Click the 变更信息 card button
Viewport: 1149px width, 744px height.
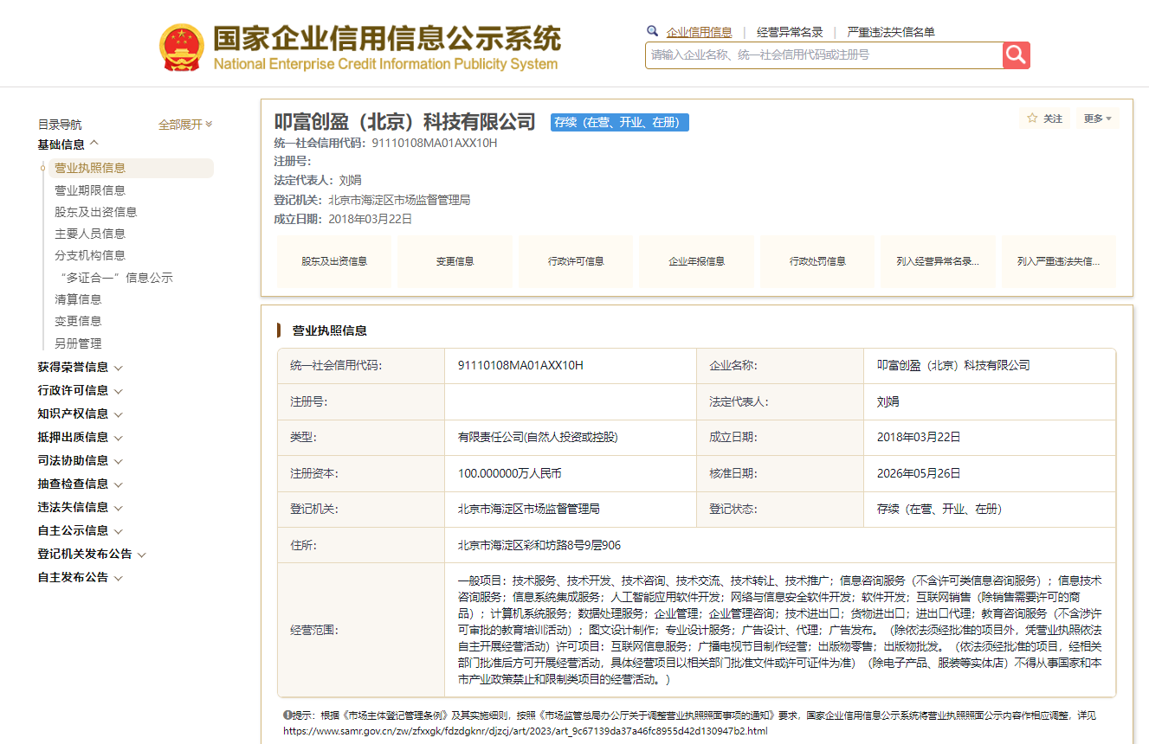point(455,261)
